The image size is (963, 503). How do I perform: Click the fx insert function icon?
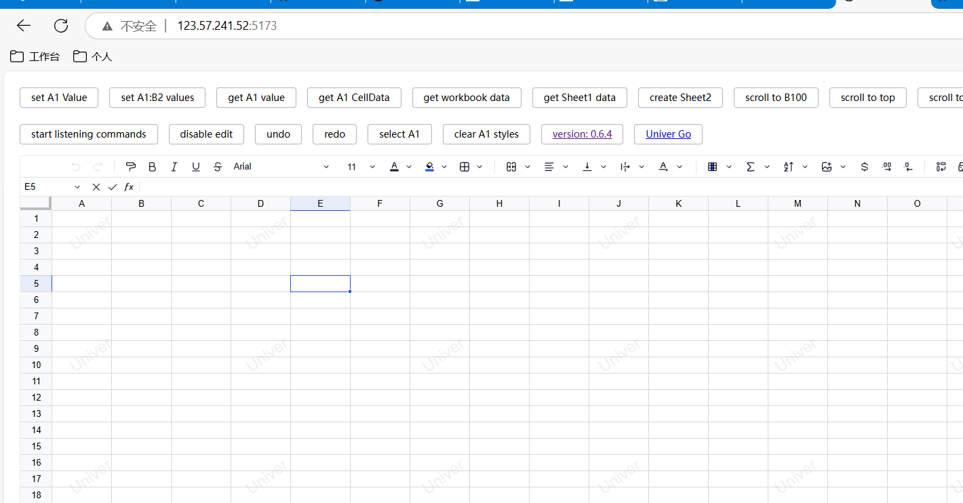[x=129, y=187]
